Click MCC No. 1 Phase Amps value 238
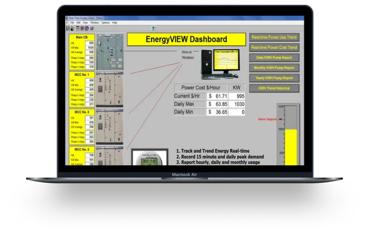This screenshot has height=231, width=369. pos(90,100)
